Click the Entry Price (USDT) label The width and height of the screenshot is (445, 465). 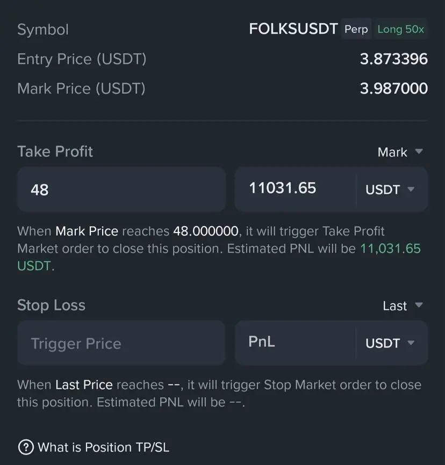pos(82,59)
